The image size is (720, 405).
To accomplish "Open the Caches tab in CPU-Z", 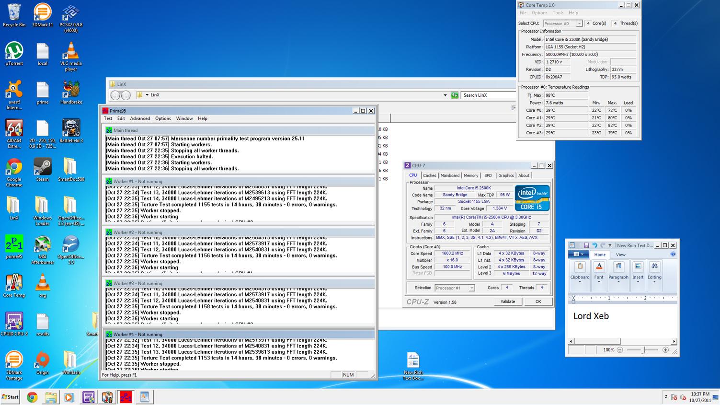I will pos(430,175).
